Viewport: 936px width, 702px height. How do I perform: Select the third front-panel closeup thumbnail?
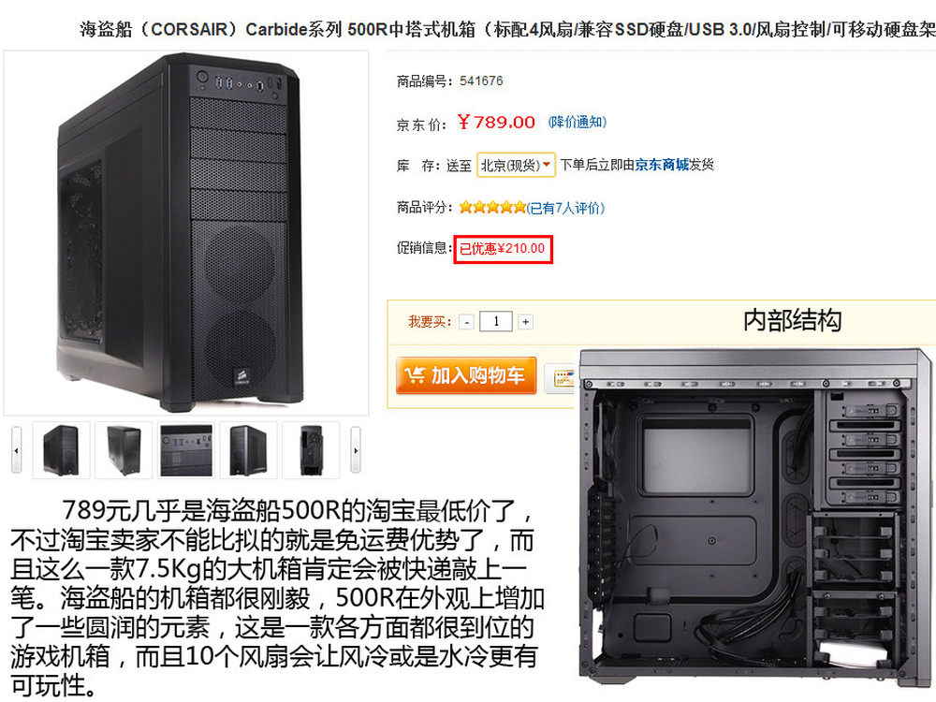pyautogui.click(x=186, y=450)
